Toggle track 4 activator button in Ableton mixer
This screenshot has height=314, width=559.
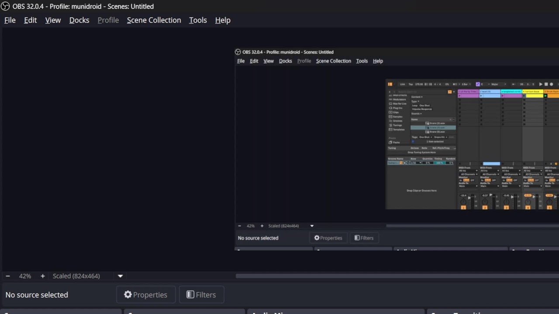click(x=528, y=208)
